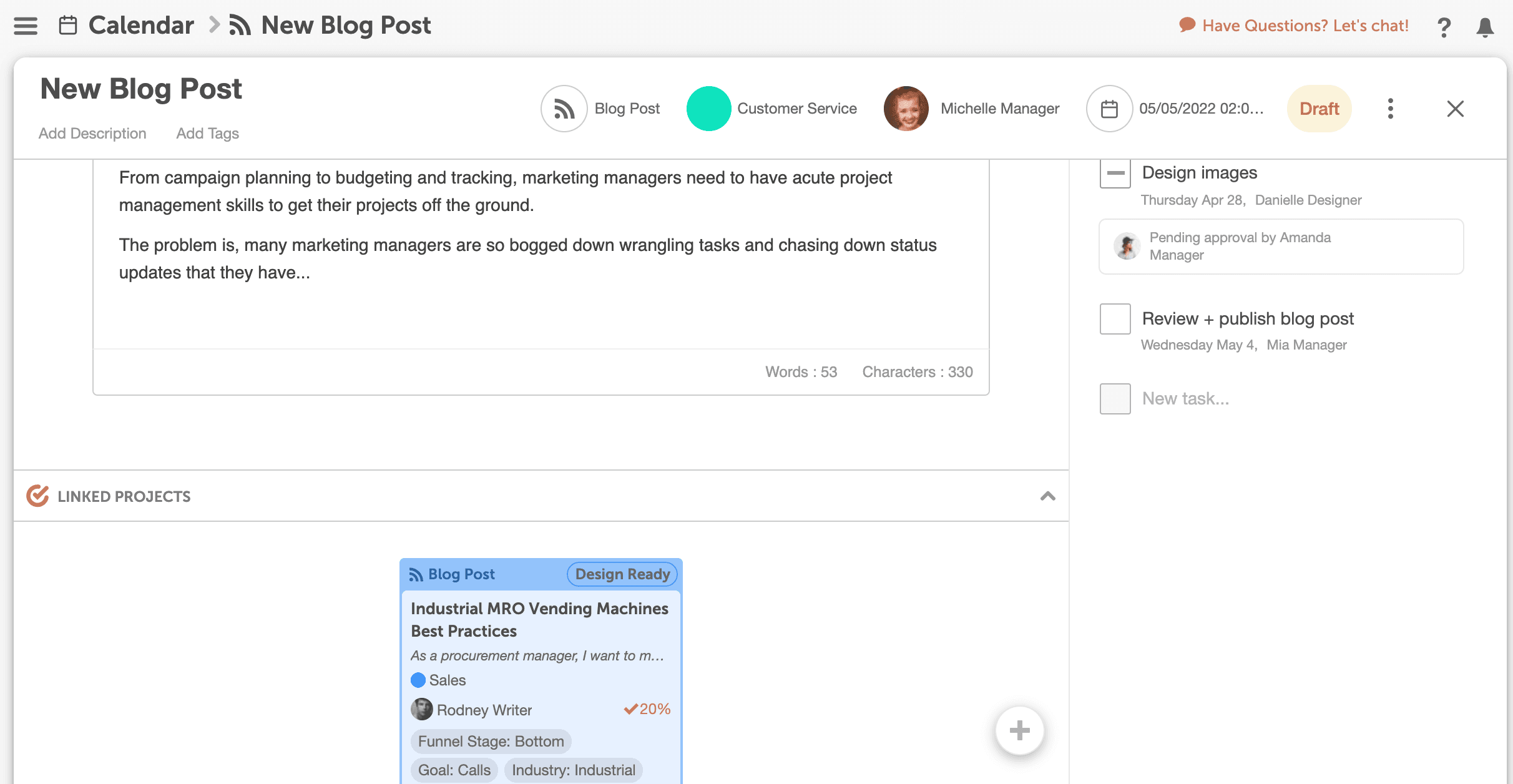Click the Customer Service teal color circle
The height and width of the screenshot is (784, 1513).
pyautogui.click(x=708, y=109)
